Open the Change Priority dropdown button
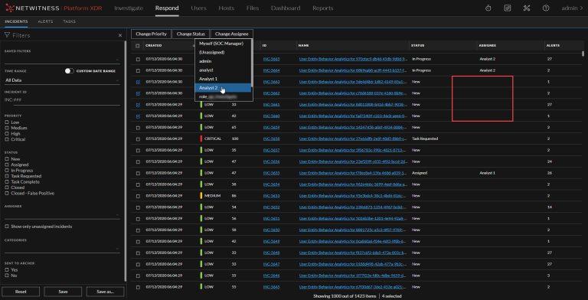Image resolution: width=588 pixels, height=300 pixels. tap(151, 34)
